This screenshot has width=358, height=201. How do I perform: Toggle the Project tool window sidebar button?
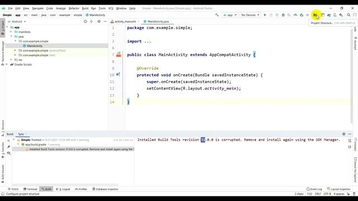[2, 28]
